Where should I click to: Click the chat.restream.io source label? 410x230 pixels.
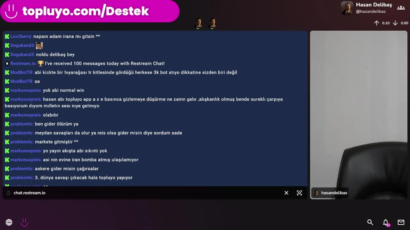coord(29,193)
